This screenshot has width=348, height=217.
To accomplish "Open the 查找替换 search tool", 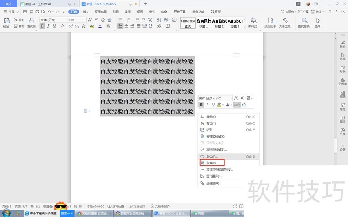I will coord(304,22).
